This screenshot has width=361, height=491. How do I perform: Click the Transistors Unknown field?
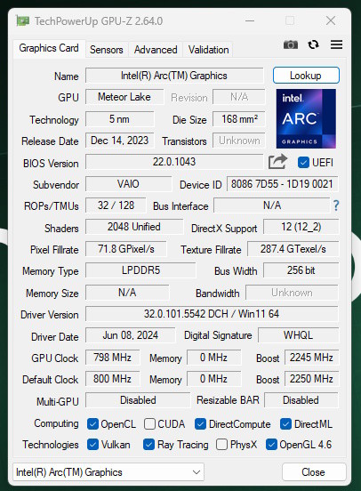239,141
